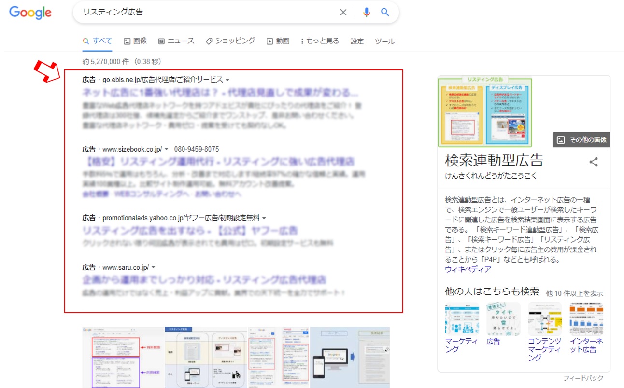Start voice search with microphone icon

click(367, 13)
